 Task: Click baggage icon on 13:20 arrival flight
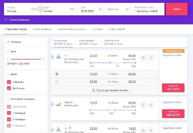tap(143, 130)
